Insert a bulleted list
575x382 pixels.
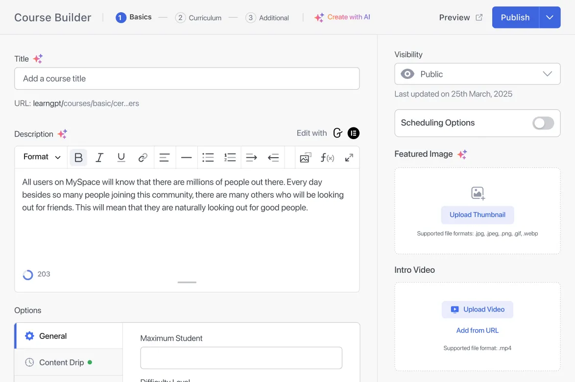(208, 158)
